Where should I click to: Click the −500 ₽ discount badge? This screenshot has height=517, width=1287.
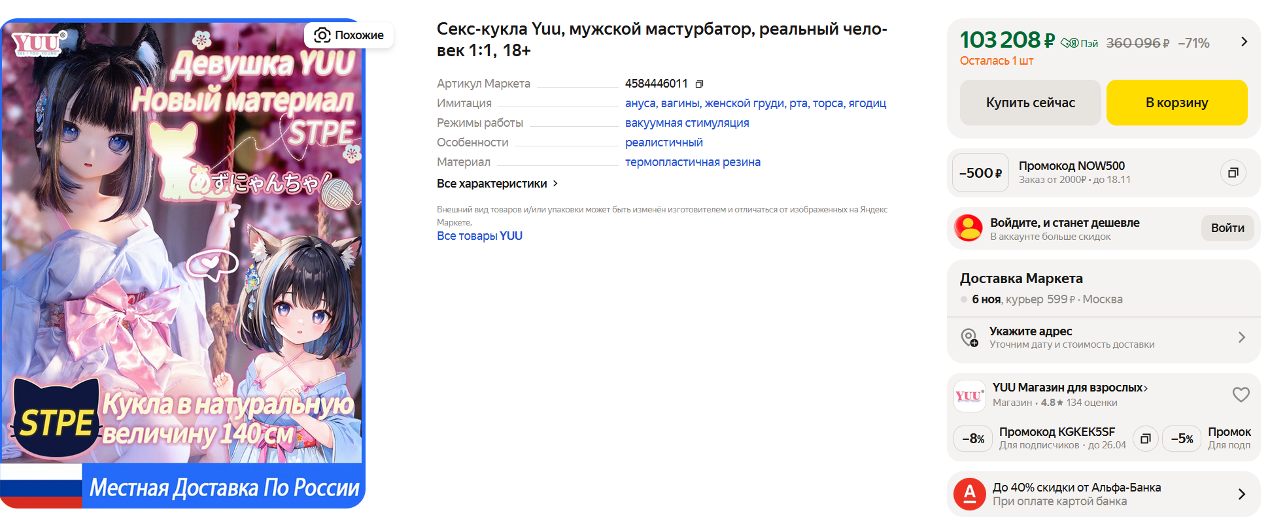point(980,173)
